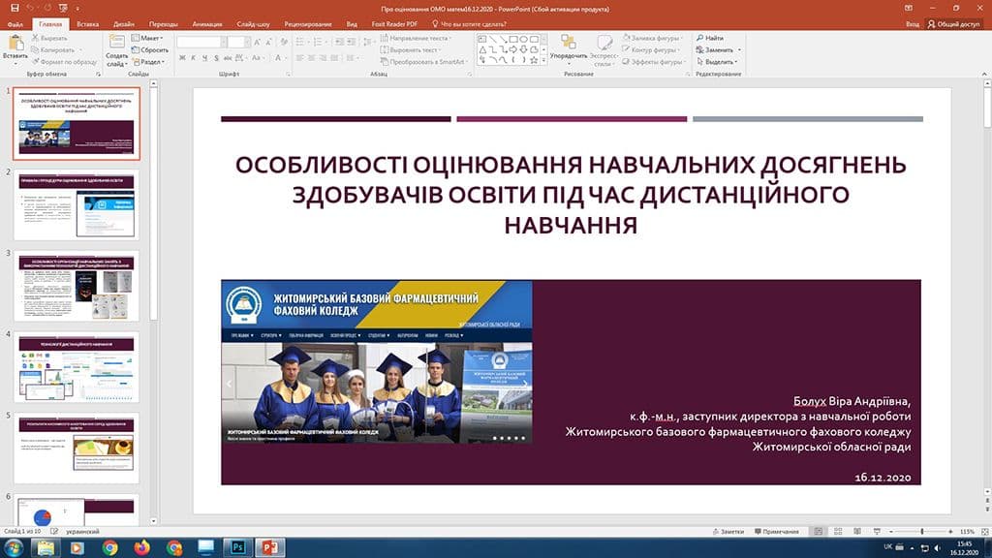
Task: Toggle bulleted list button
Action: pos(301,42)
